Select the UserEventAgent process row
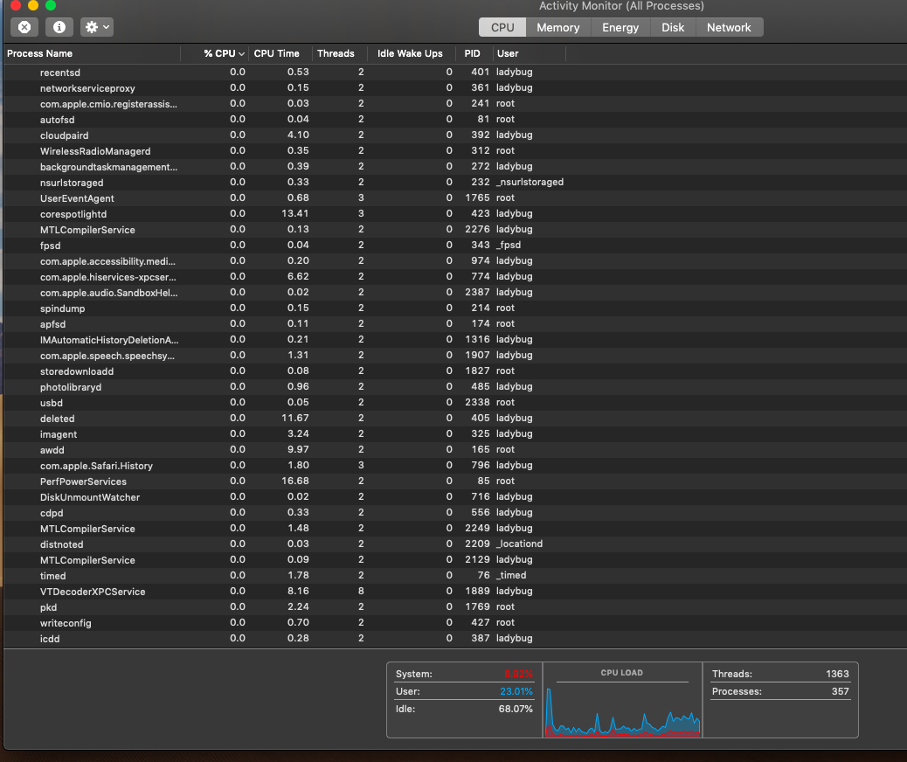Screen dimensions: 907x762 455,197
